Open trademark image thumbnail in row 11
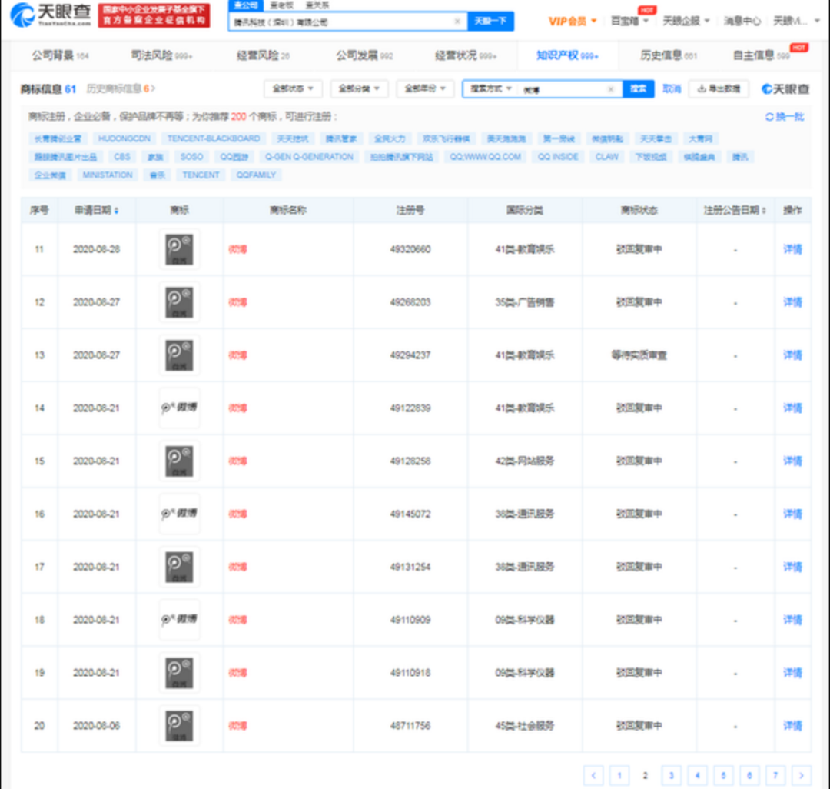The height and width of the screenshot is (789, 830). tap(179, 249)
